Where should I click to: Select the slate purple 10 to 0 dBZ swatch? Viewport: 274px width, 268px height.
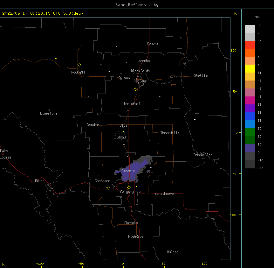pos(250,148)
